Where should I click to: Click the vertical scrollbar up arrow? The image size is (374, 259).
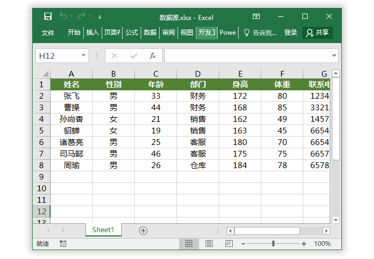(336, 73)
